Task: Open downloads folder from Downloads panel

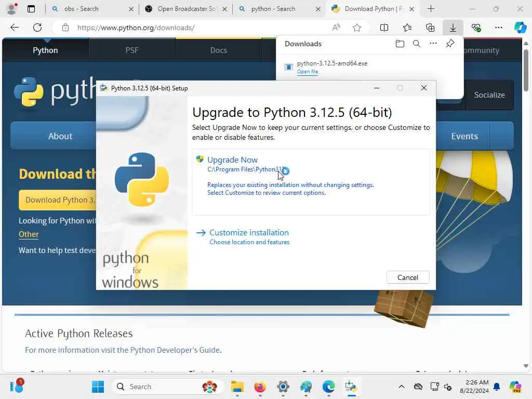Action: coord(400,44)
